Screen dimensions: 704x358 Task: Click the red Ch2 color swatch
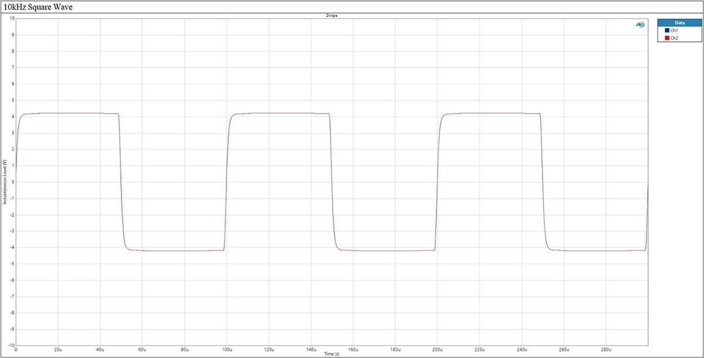[x=666, y=37]
